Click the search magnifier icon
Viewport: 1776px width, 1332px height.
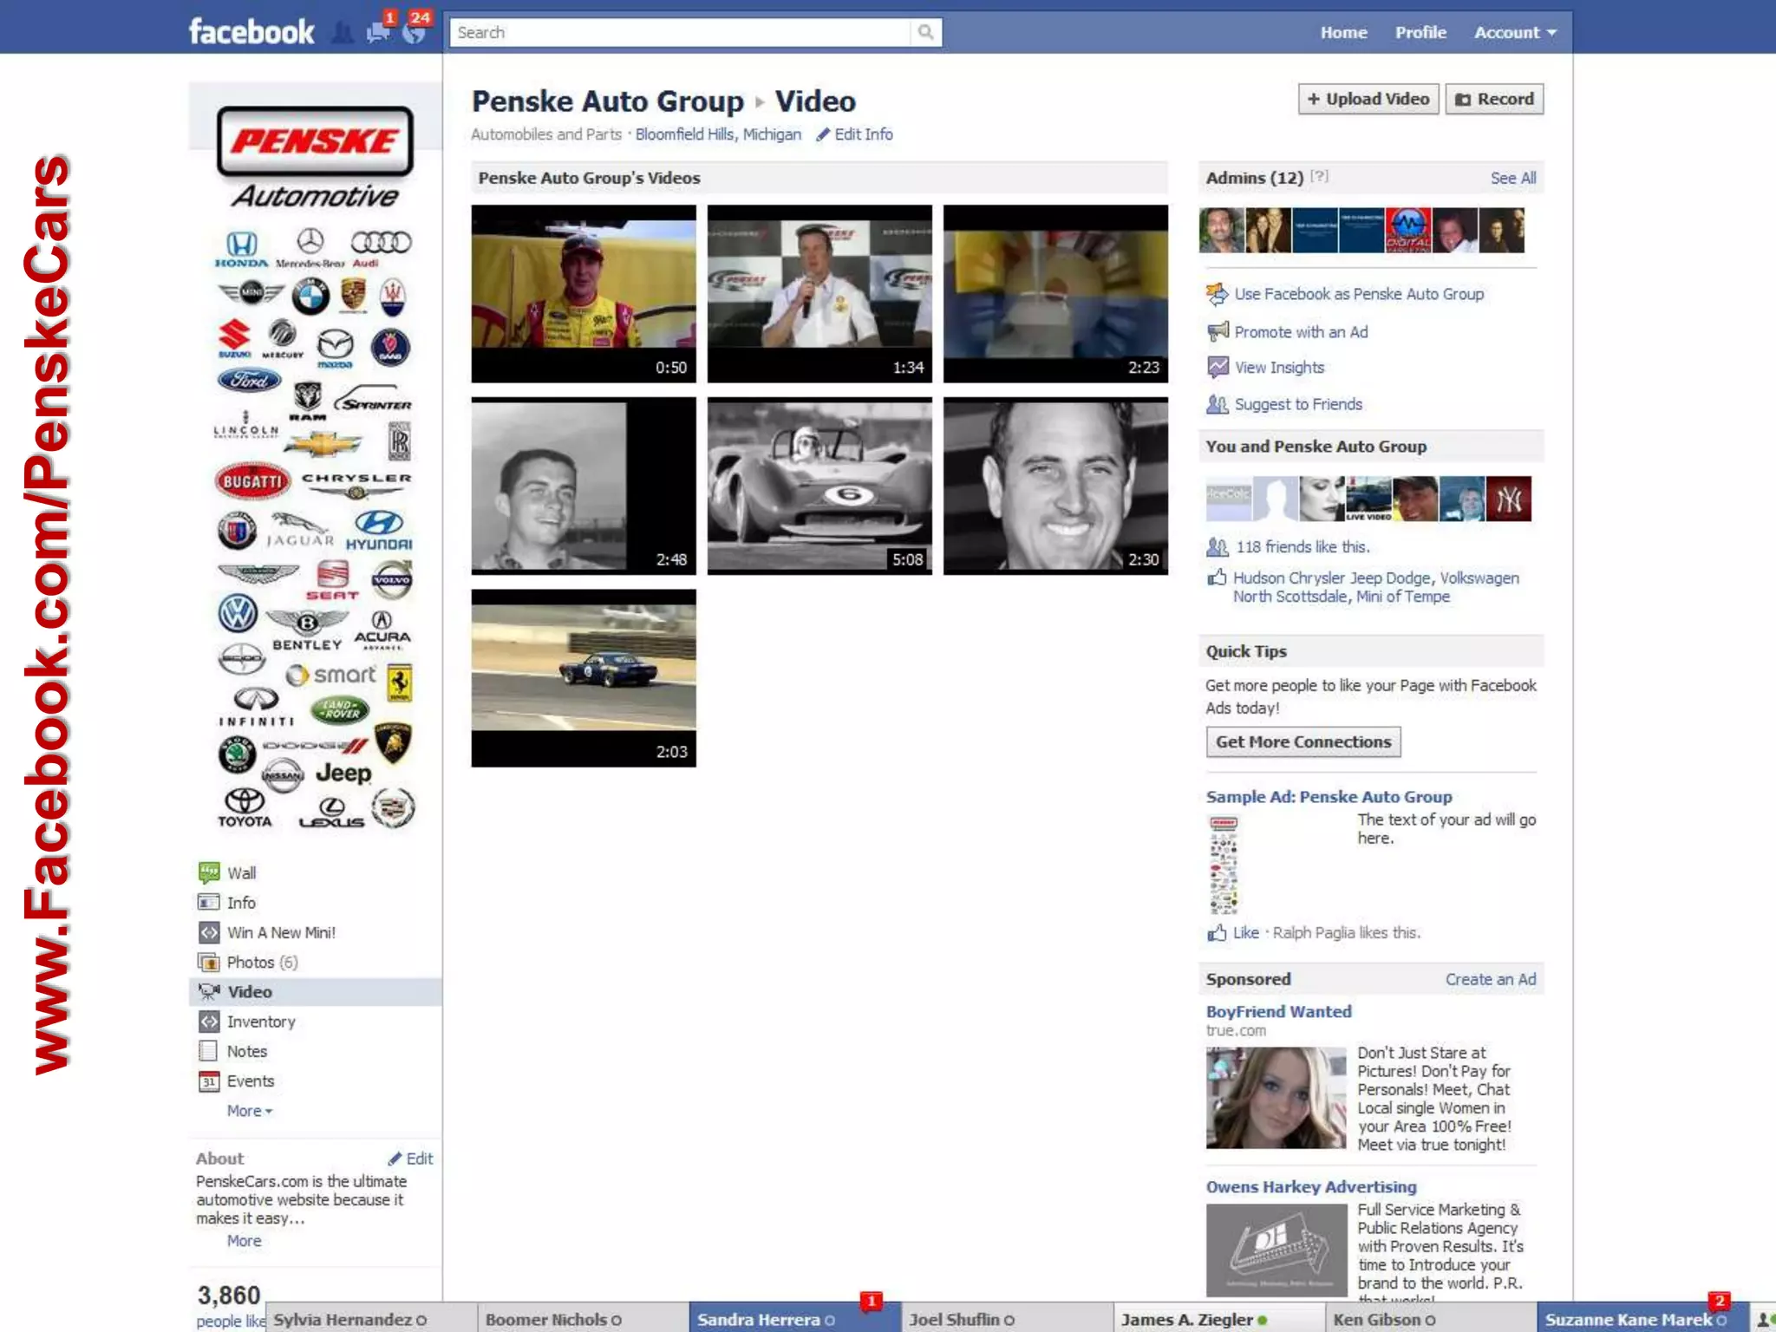(x=925, y=32)
